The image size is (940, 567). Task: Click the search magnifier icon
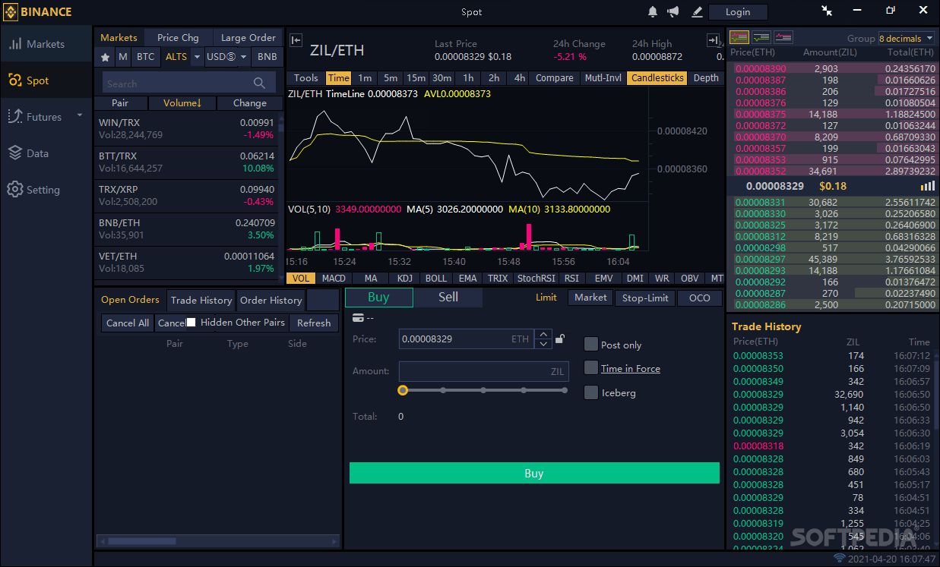259,83
